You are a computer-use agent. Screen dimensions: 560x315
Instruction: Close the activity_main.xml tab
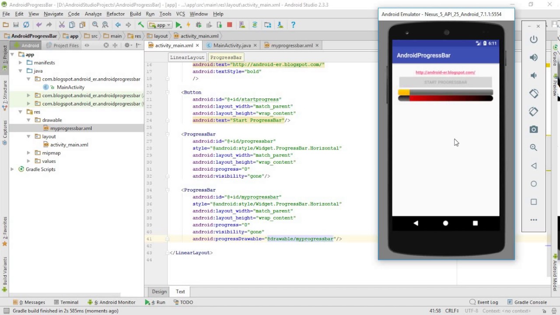pos(197,45)
